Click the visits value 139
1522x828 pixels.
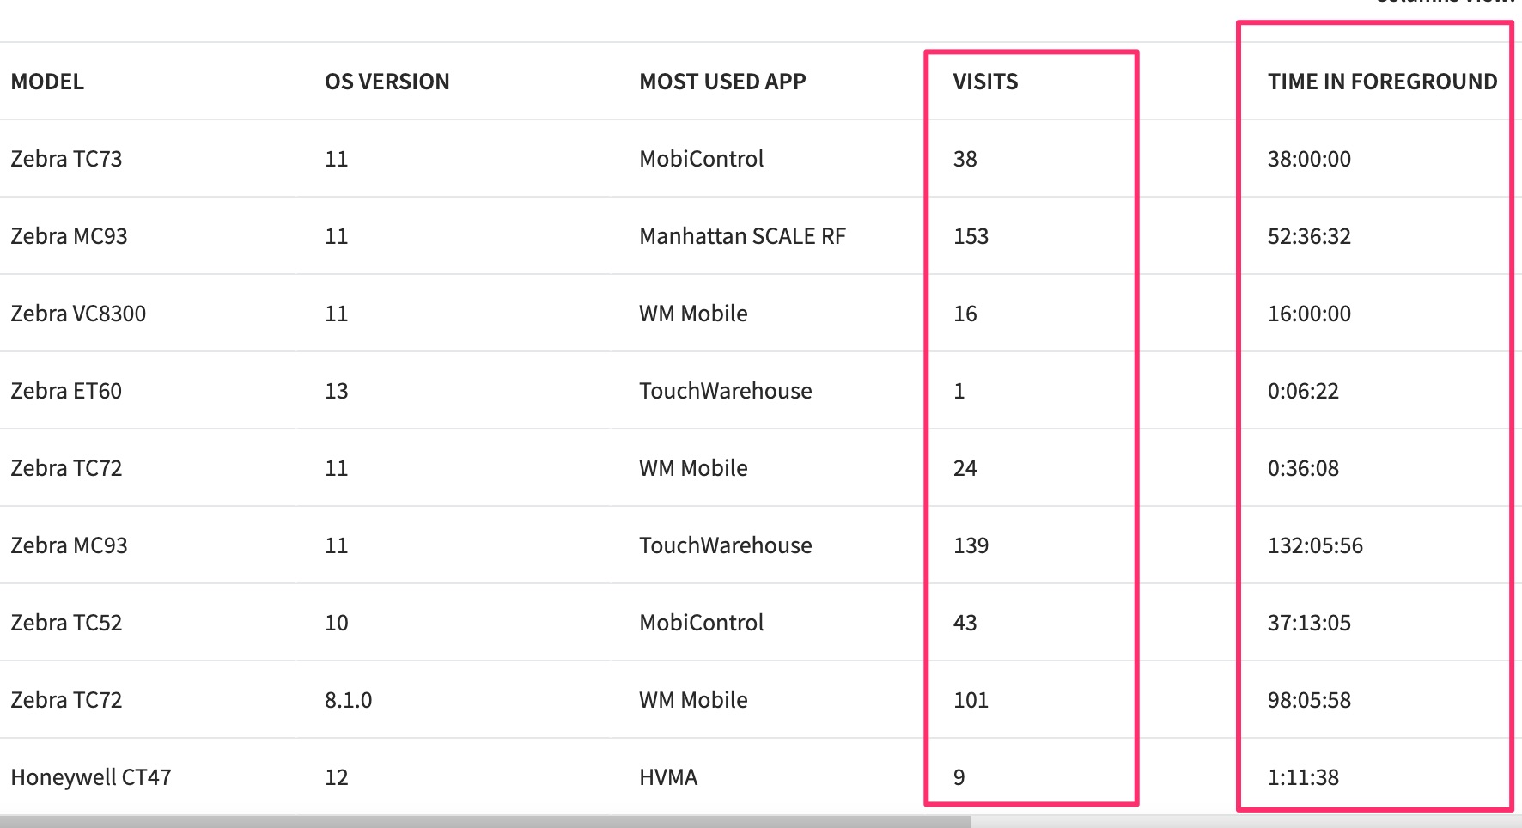(x=971, y=545)
